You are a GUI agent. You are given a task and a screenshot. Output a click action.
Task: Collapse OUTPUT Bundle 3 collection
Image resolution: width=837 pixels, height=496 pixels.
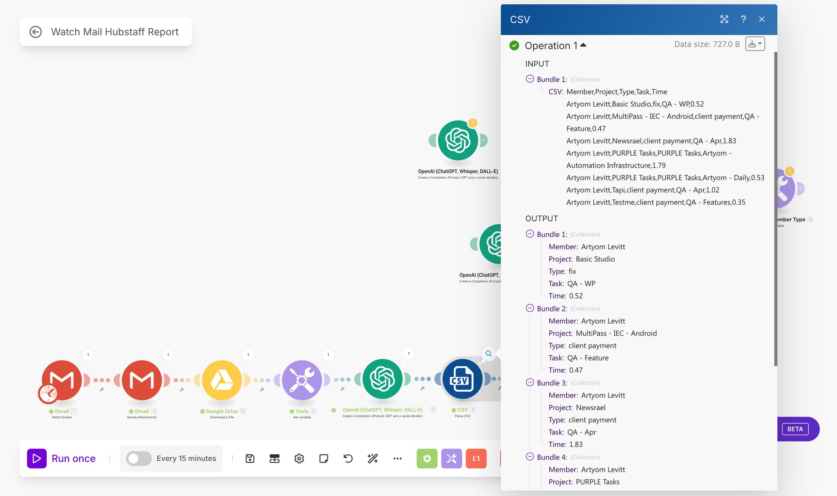530,382
